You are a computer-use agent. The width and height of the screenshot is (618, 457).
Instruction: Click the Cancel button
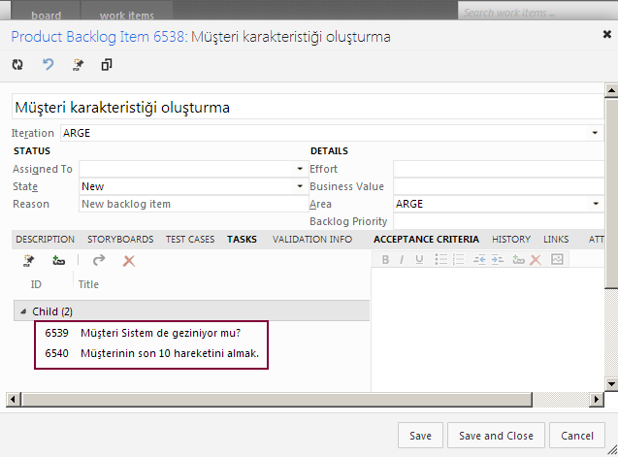577,436
